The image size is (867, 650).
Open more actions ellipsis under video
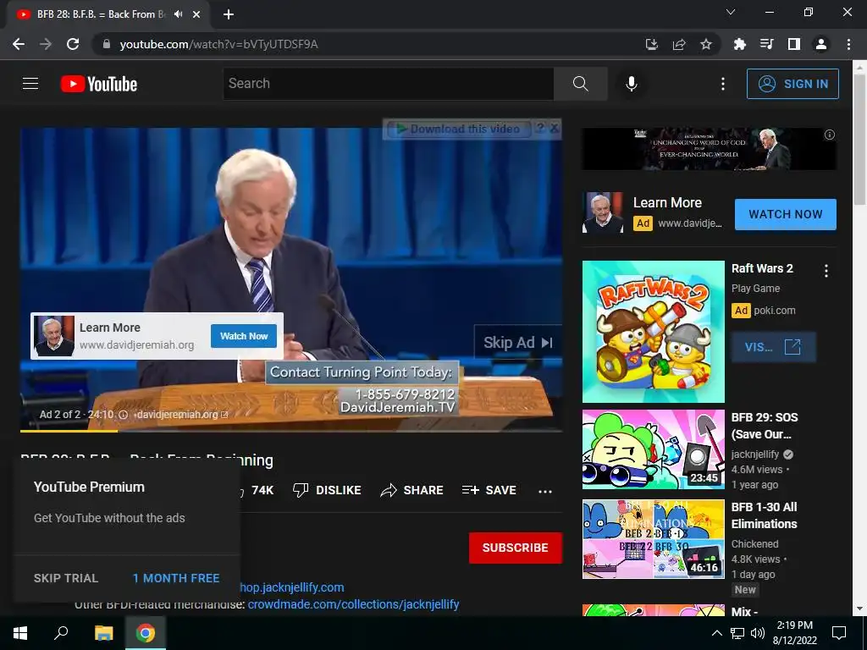click(545, 491)
